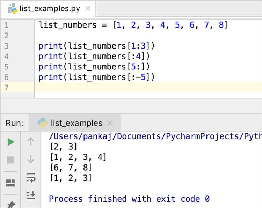The height and width of the screenshot is (208, 262).
Task: Toggle Scroll to End of console
Action: pyautogui.click(x=31, y=195)
